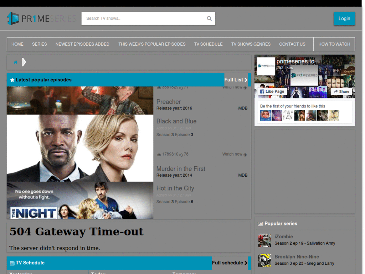Click the 252 likes count text
365x274 pixels.
[284, 68]
